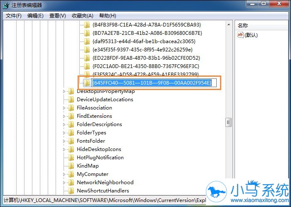This screenshot has width=291, height=207.
Task: Click the FolderTypes folder icon
Action: pyautogui.click(x=71, y=133)
